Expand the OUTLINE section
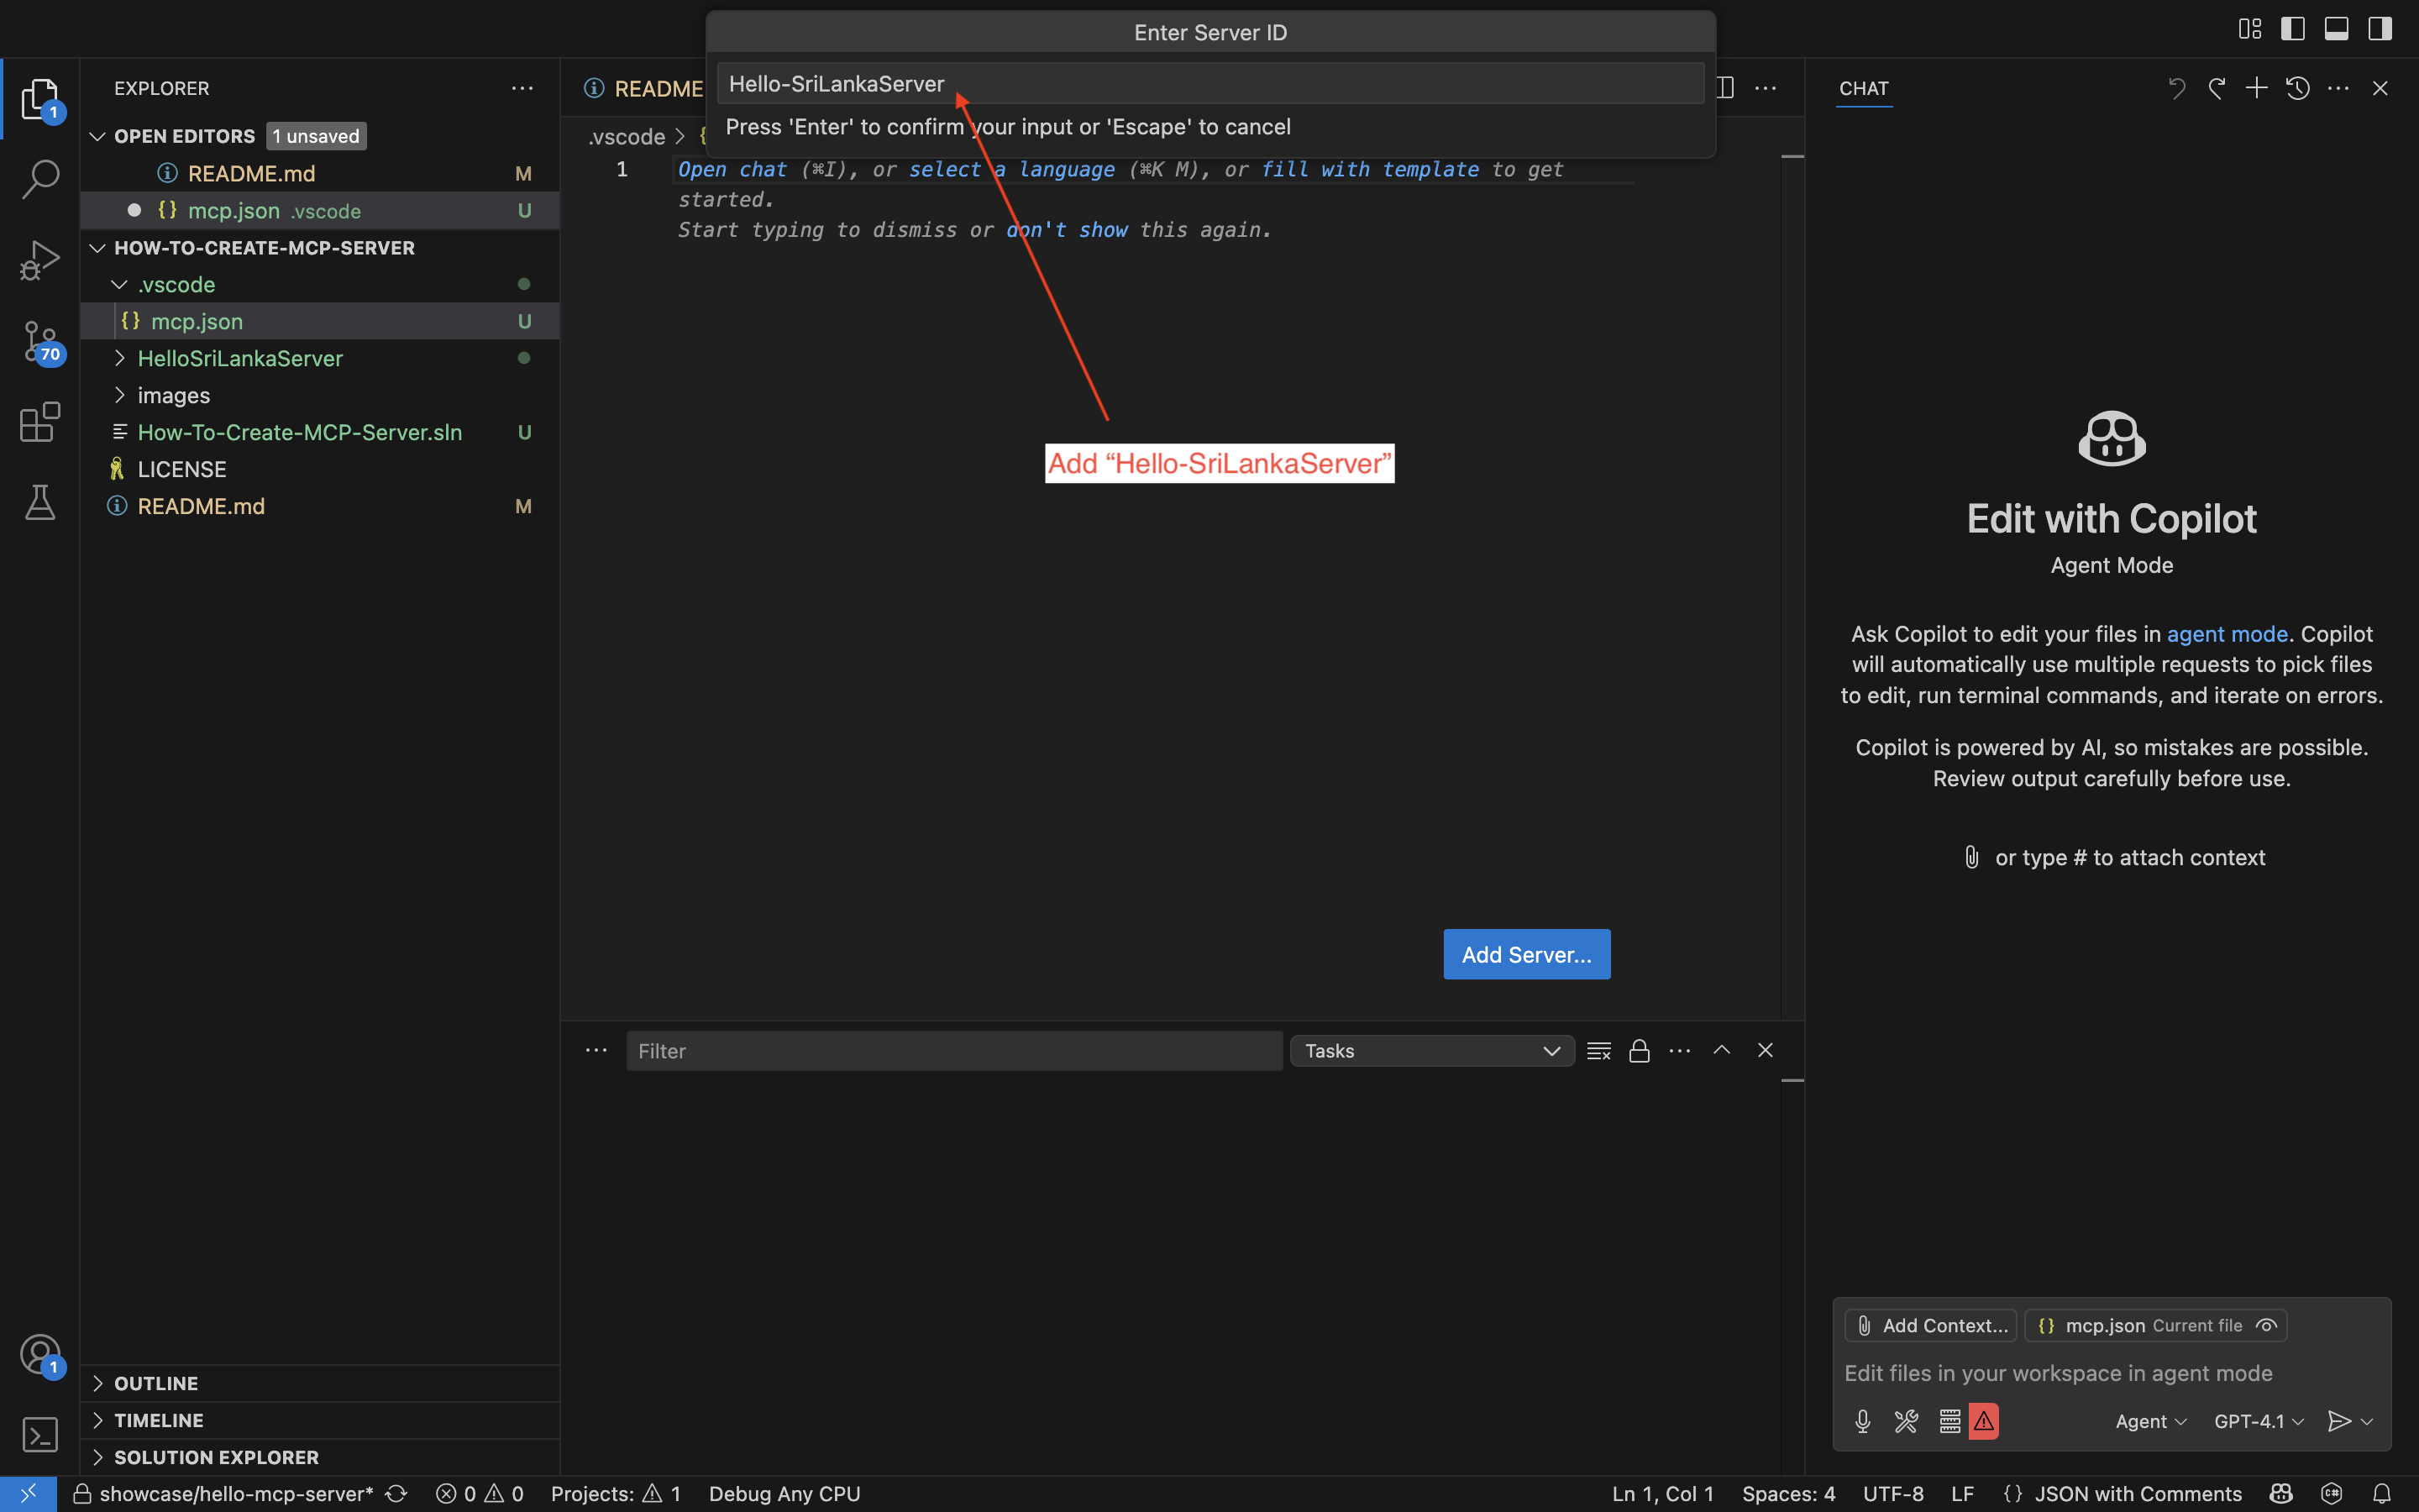The height and width of the screenshot is (1512, 2419). pyautogui.click(x=156, y=1383)
